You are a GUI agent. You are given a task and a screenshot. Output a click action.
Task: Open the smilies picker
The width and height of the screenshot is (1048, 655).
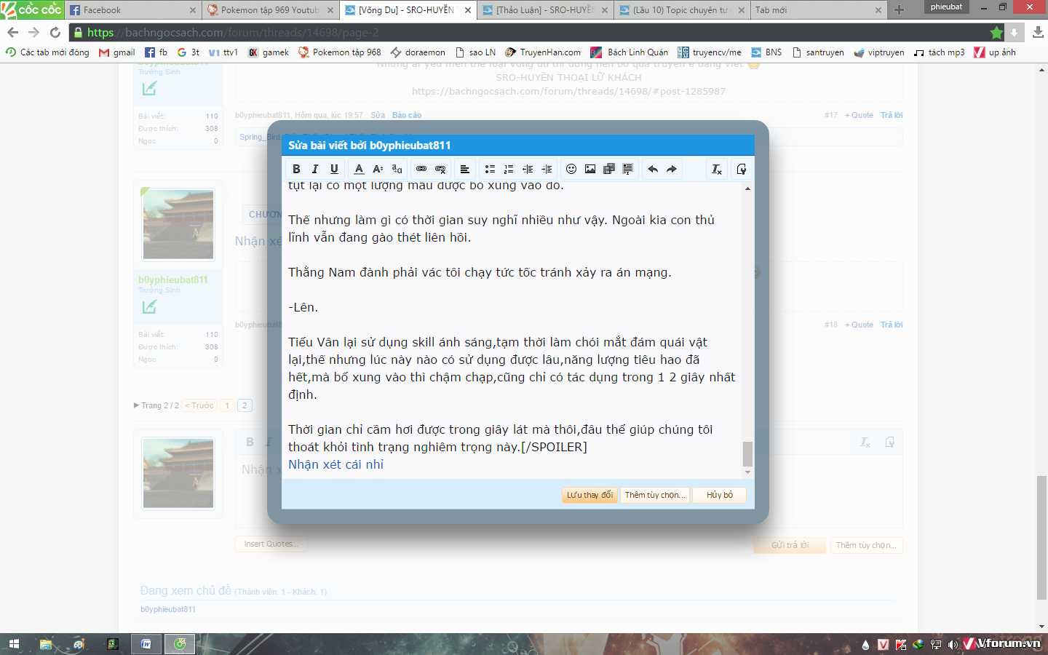(571, 169)
